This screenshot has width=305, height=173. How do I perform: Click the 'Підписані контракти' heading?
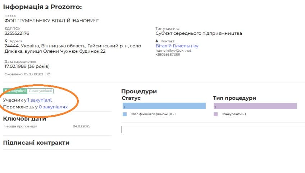tap(36, 142)
